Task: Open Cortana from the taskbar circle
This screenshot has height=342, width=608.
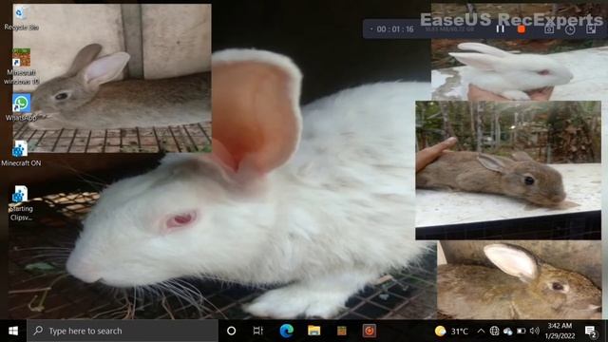Action: (x=231, y=331)
